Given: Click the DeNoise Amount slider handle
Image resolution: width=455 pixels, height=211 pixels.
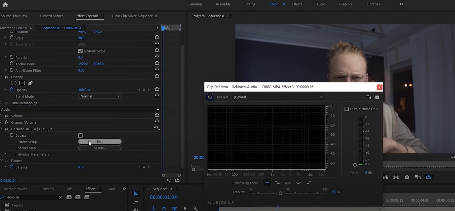Looking at the screenshot, I should (x=280, y=193).
